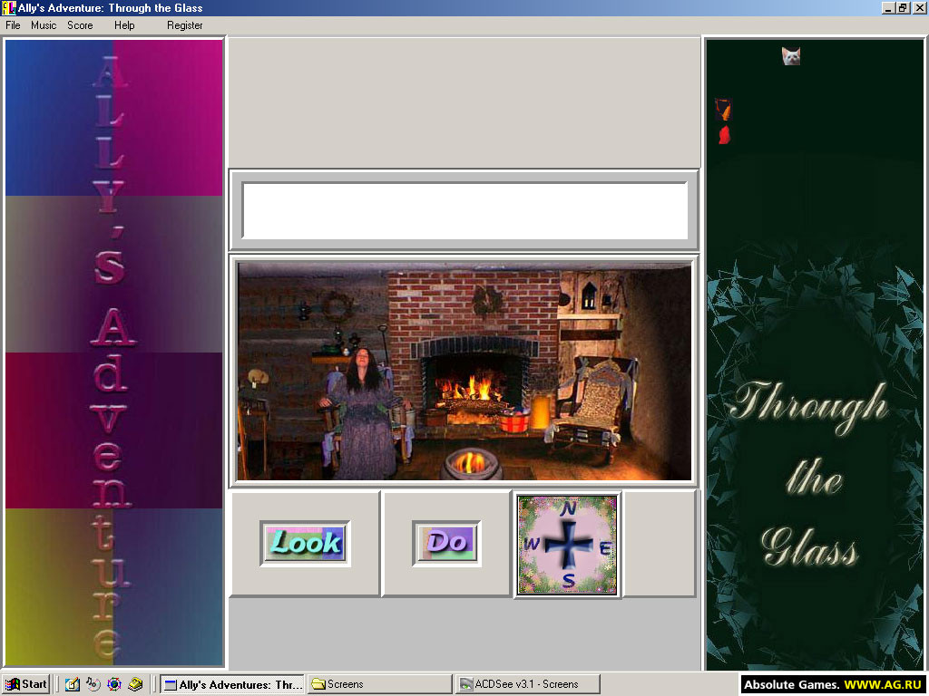Click the Do button
The height and width of the screenshot is (696, 929).
(446, 543)
